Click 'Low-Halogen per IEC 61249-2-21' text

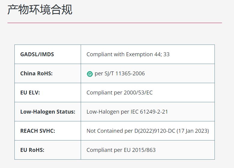point(127,112)
